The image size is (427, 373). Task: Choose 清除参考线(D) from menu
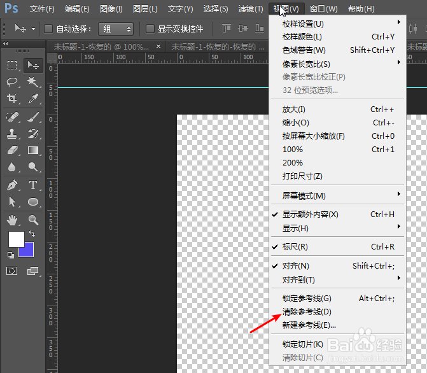click(337, 312)
